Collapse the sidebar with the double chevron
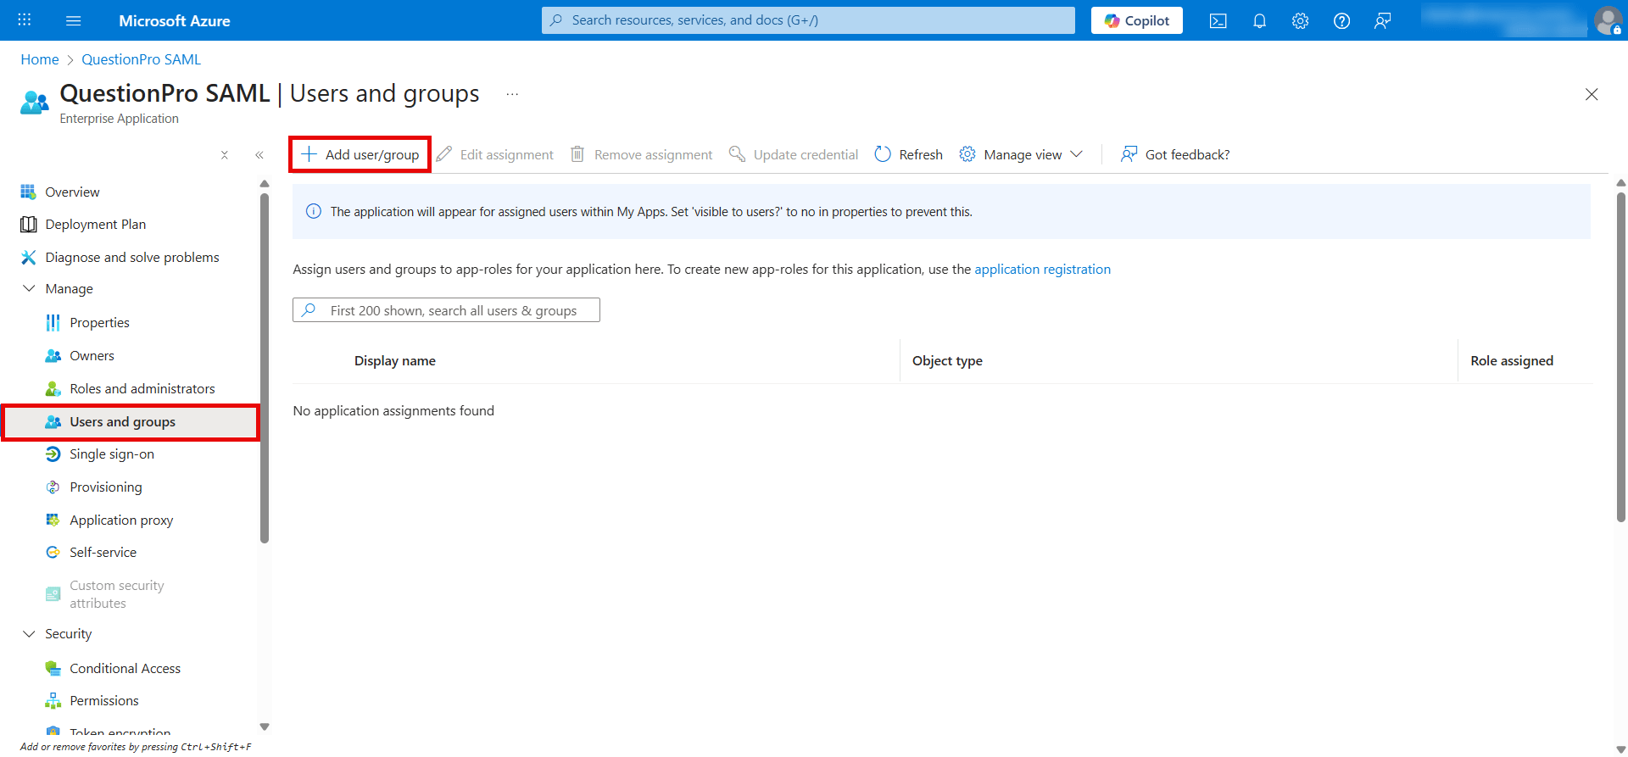This screenshot has width=1628, height=757. tap(259, 155)
